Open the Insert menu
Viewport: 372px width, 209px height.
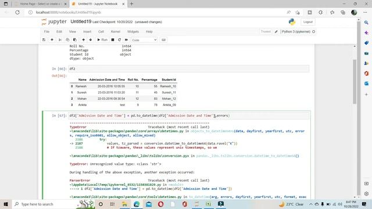tap(87, 31)
